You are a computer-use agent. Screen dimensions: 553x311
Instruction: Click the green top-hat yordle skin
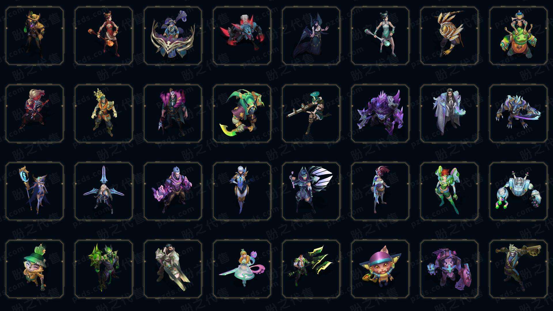35,269
